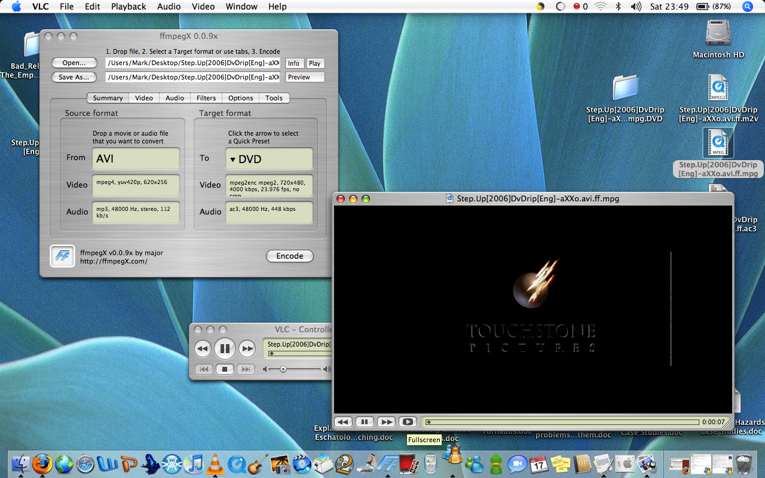Skip to previous item in VLC Controller
Image resolution: width=765 pixels, height=478 pixels.
tap(204, 369)
